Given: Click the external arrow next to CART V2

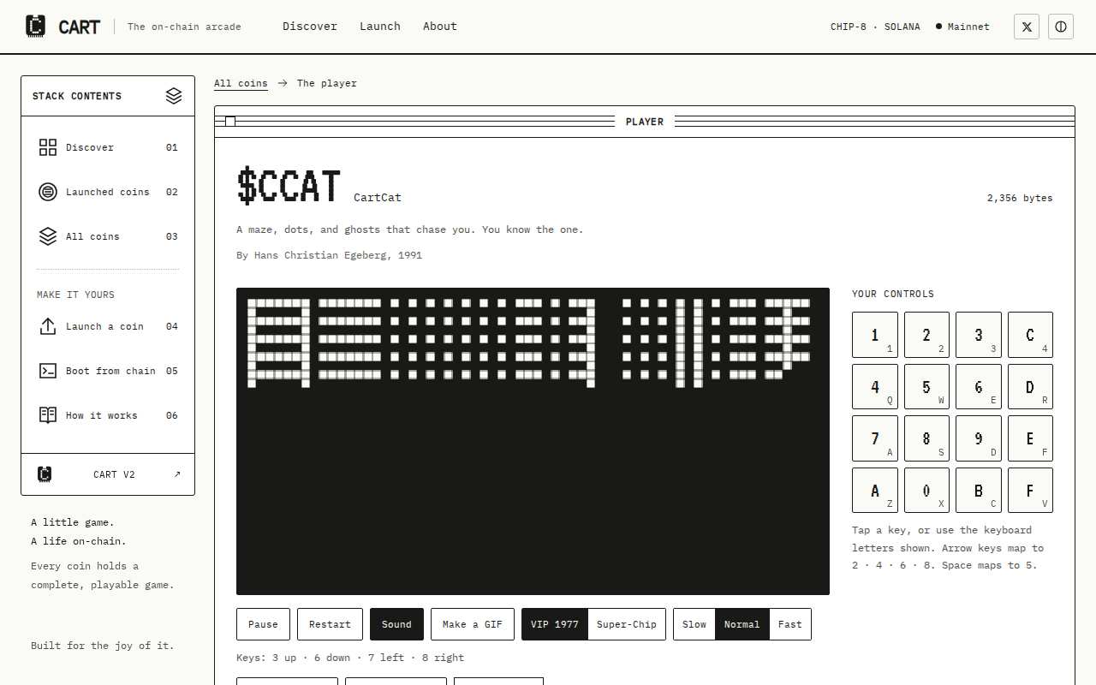Looking at the screenshot, I should click(177, 474).
